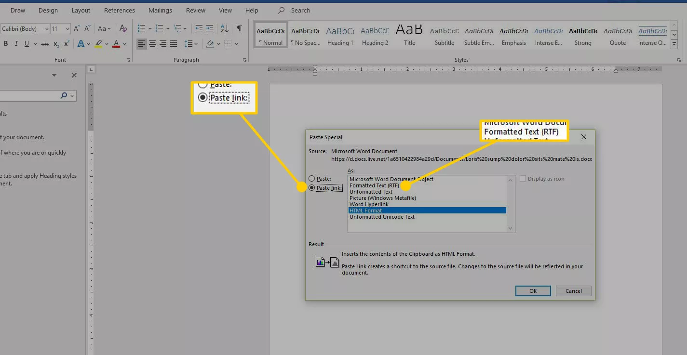Screen dimensions: 687x355
Task: Apply the Title style
Action: [x=410, y=36]
